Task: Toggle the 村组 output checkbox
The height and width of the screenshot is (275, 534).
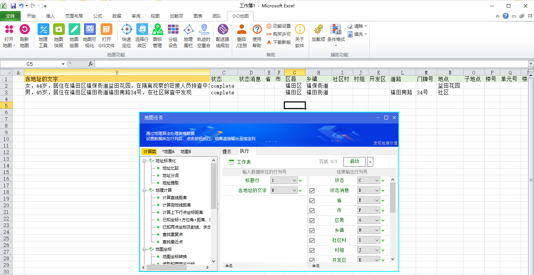Action: coord(312,250)
